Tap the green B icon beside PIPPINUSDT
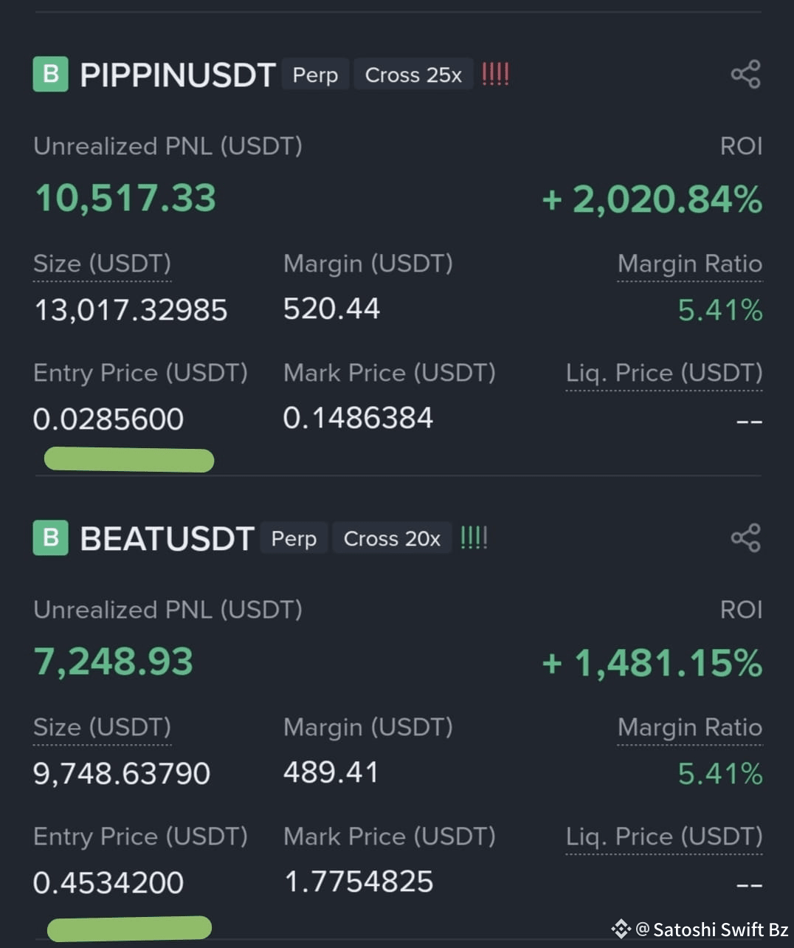Viewport: 794px width, 948px height. [51, 75]
